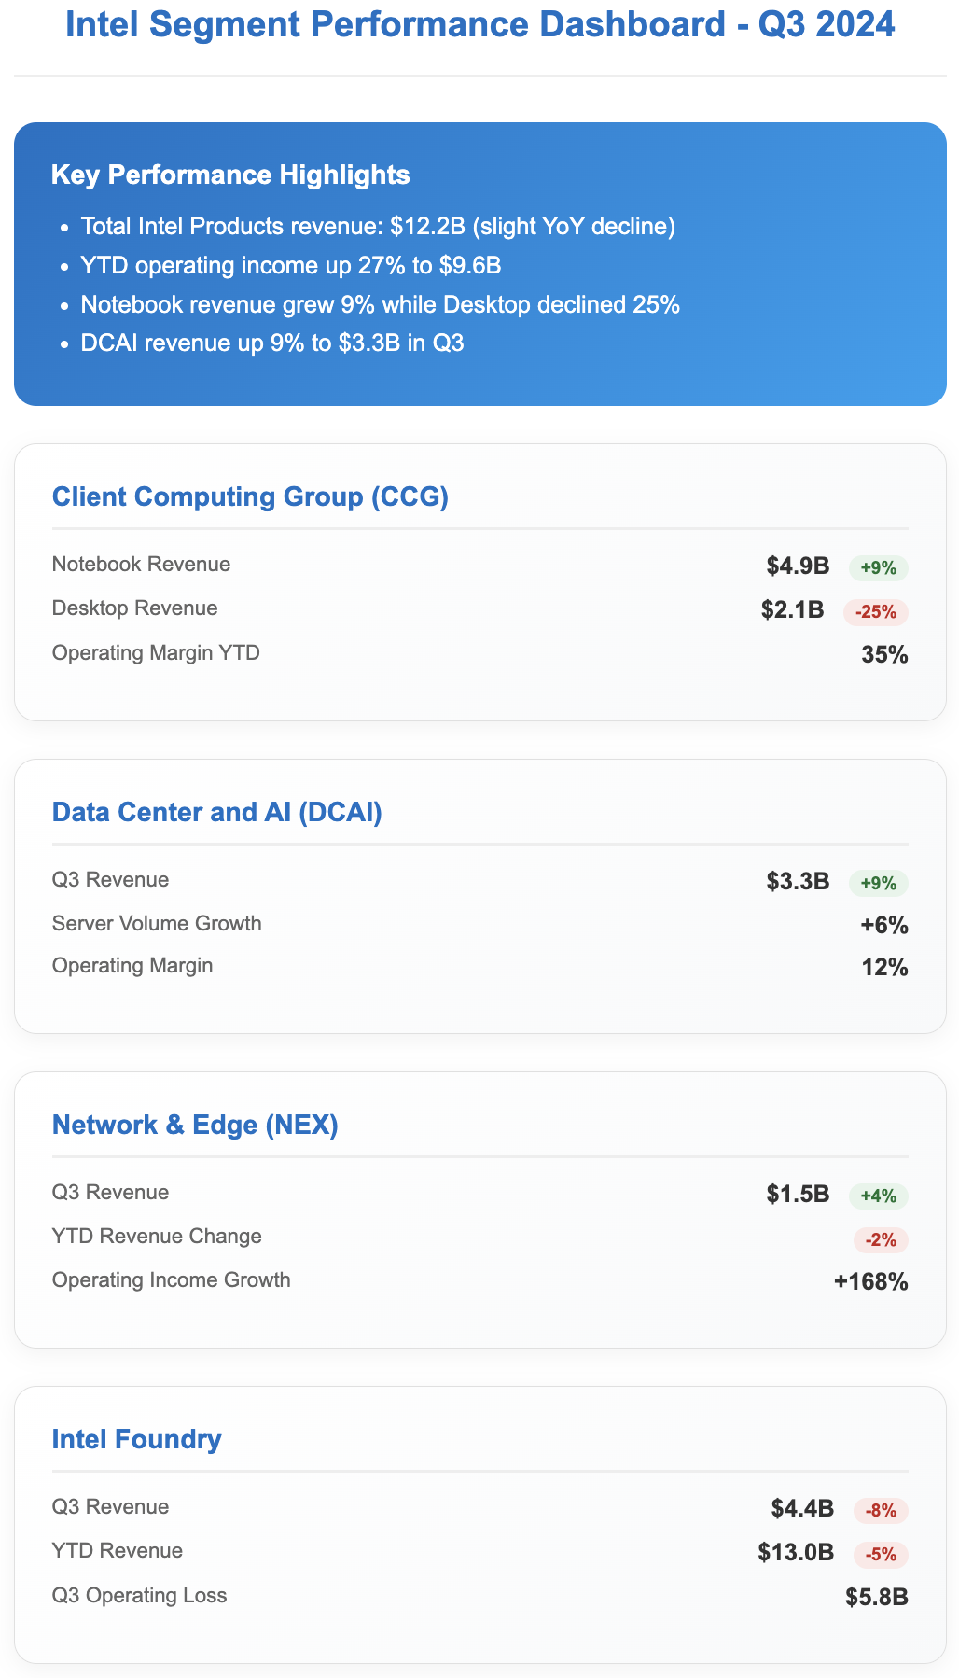This screenshot has height=1678, width=959.
Task: Select the $5.8B Q3 Operating Loss value
Action: [x=876, y=1597]
